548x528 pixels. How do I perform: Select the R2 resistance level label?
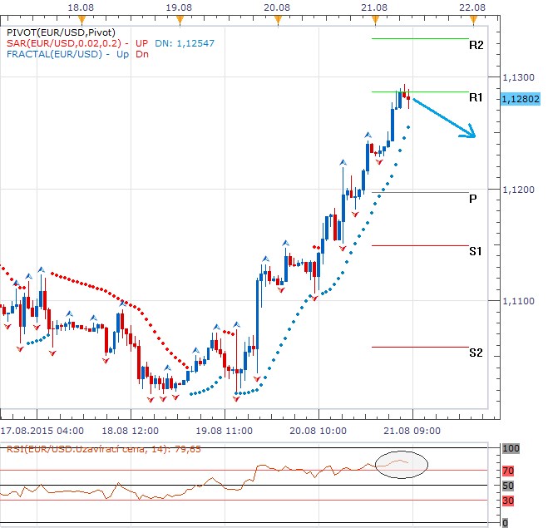pyautogui.click(x=476, y=45)
